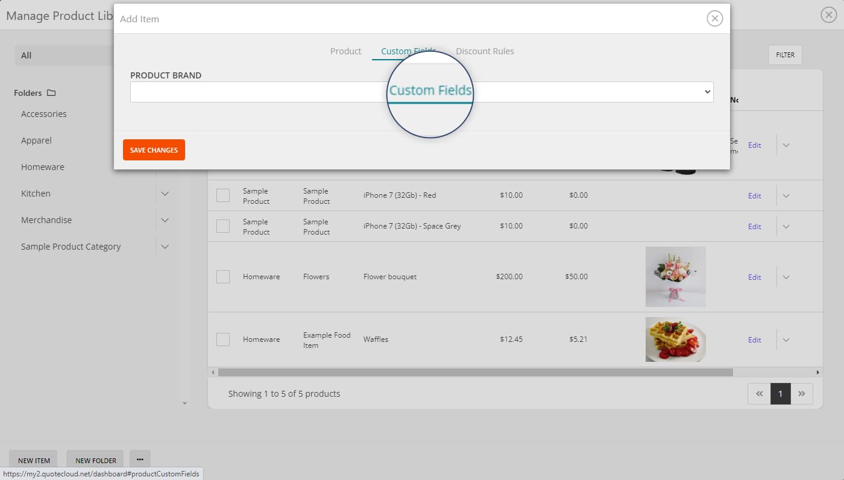Open the Discount Rules tab

click(x=485, y=51)
